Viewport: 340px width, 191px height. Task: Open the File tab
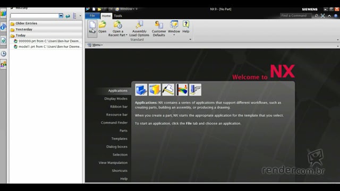click(x=92, y=15)
